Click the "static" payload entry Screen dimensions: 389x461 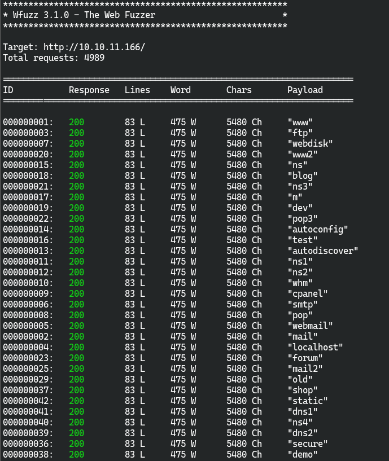click(x=307, y=401)
